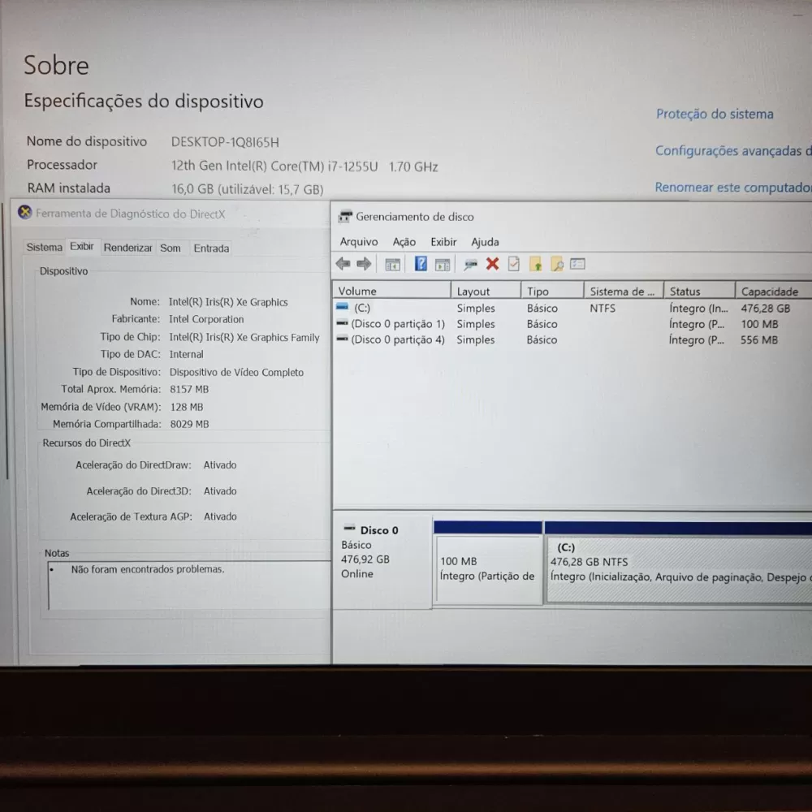Click the Back arrow in Disk Management toolbar
Image resolution: width=812 pixels, height=812 pixels.
(343, 264)
